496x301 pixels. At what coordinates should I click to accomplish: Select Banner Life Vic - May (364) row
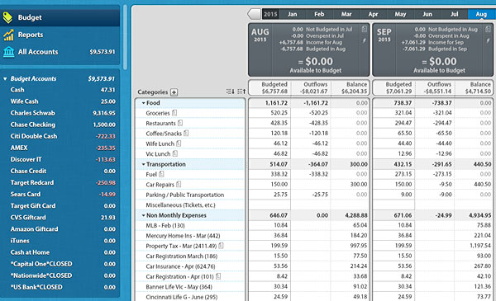(190, 287)
